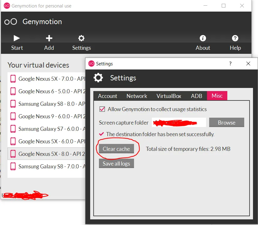Select Google Nexus 5X - 8.0 device row

coord(47,154)
